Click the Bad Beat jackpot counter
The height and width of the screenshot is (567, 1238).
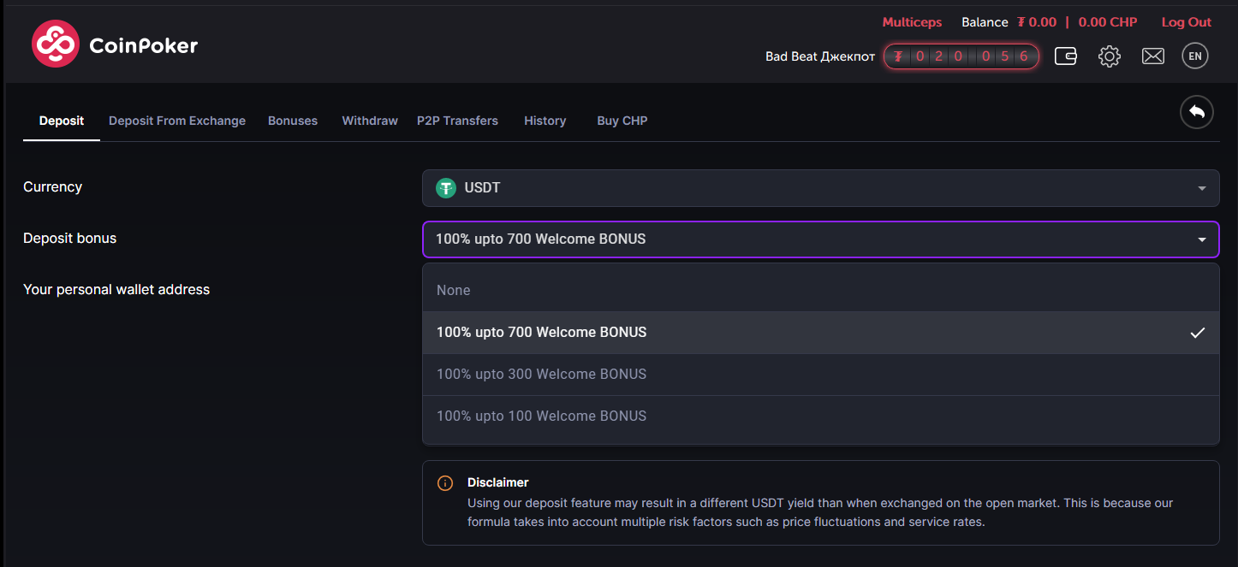(x=961, y=56)
